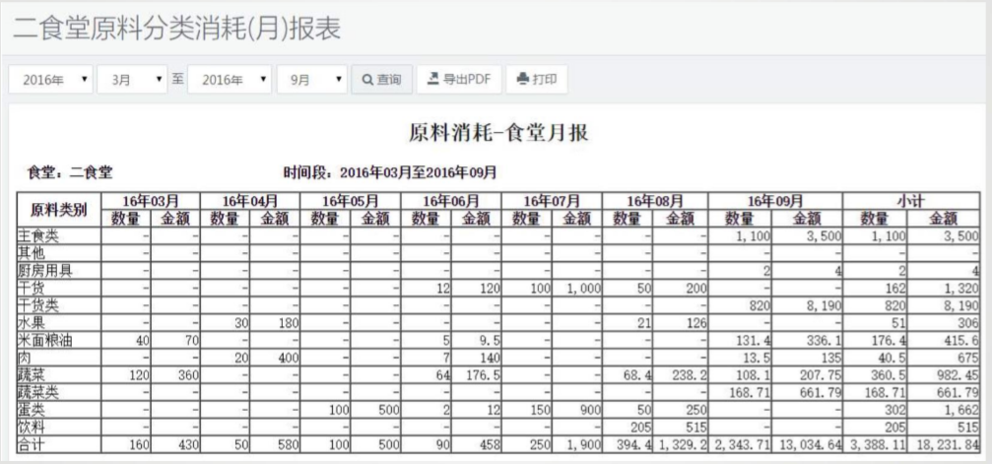992x464 pixels.
Task: Click the 982.45 蔬菜 subtotal amount
Action: click(958, 375)
